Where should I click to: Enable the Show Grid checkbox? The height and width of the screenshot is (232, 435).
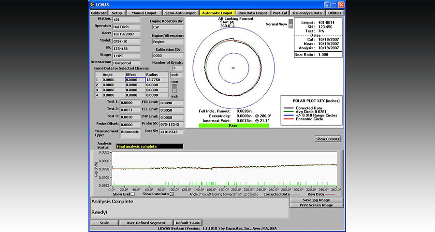click(133, 194)
